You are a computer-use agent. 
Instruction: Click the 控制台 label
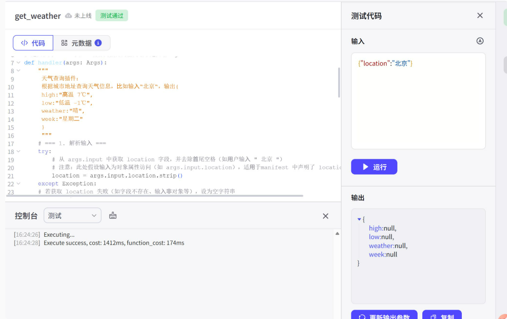click(x=26, y=216)
